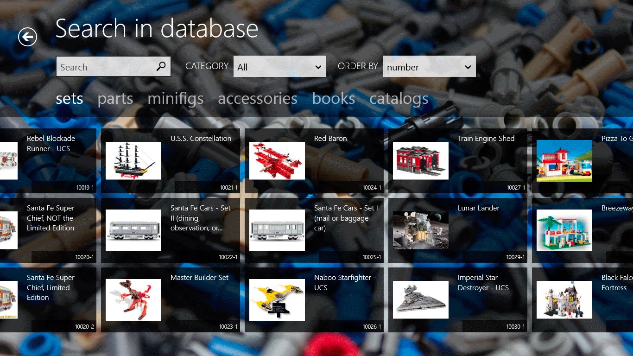Image resolution: width=633 pixels, height=356 pixels.
Task: Switch to the parts tab
Action: [x=115, y=98]
